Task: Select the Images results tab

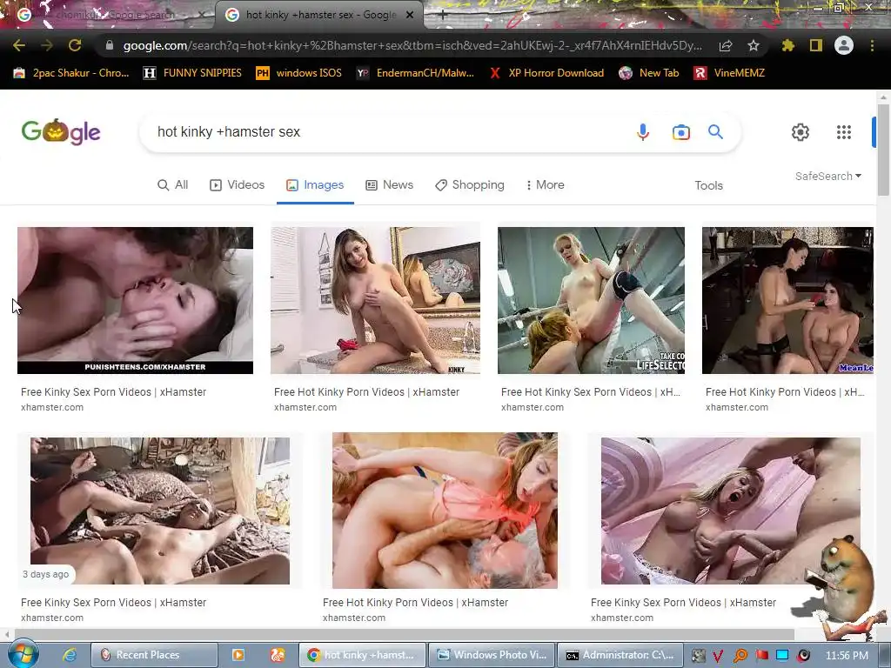Action: click(315, 184)
